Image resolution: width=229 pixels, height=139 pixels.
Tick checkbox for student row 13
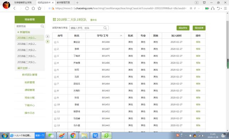pos(55,125)
